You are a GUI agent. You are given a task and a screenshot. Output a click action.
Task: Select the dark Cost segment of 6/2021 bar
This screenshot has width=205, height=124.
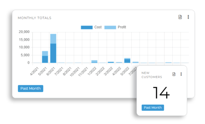click(x=53, y=53)
